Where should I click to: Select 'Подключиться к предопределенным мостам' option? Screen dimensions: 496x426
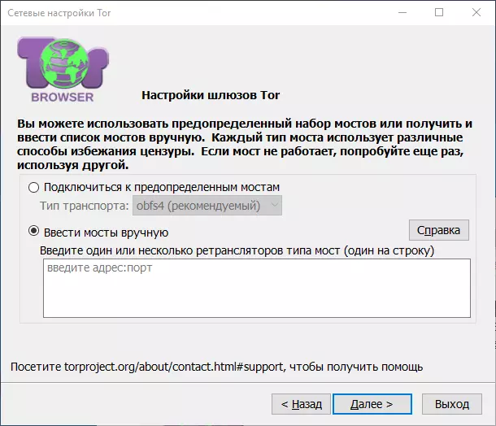coord(33,187)
